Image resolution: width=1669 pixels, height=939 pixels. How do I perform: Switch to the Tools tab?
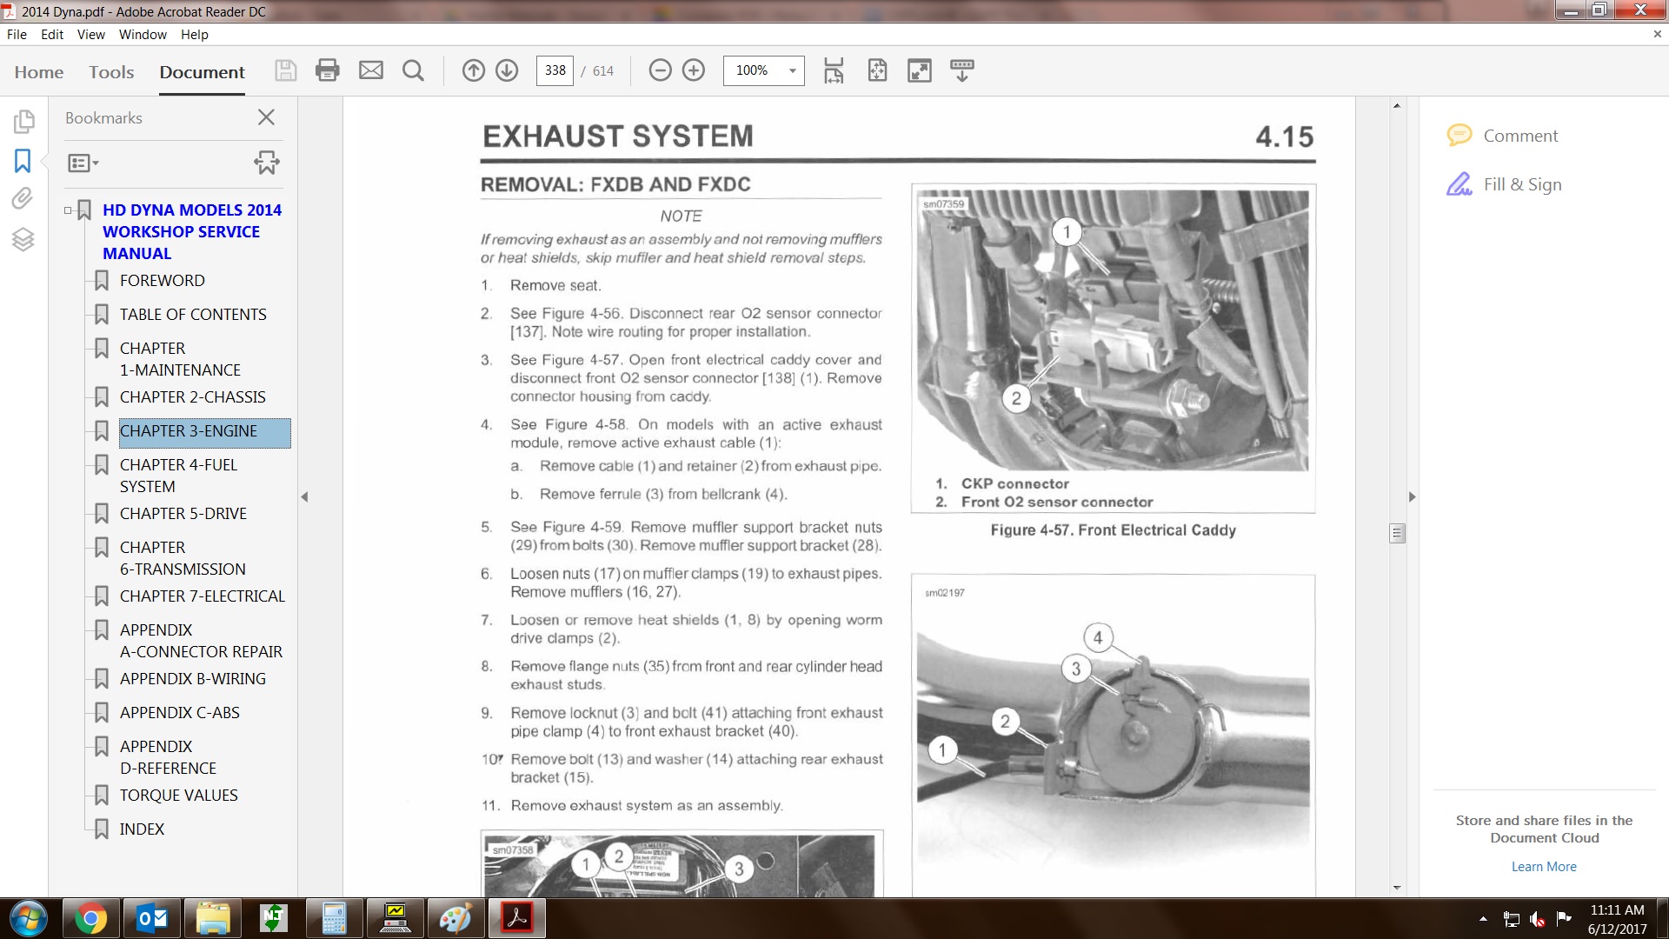pos(111,72)
